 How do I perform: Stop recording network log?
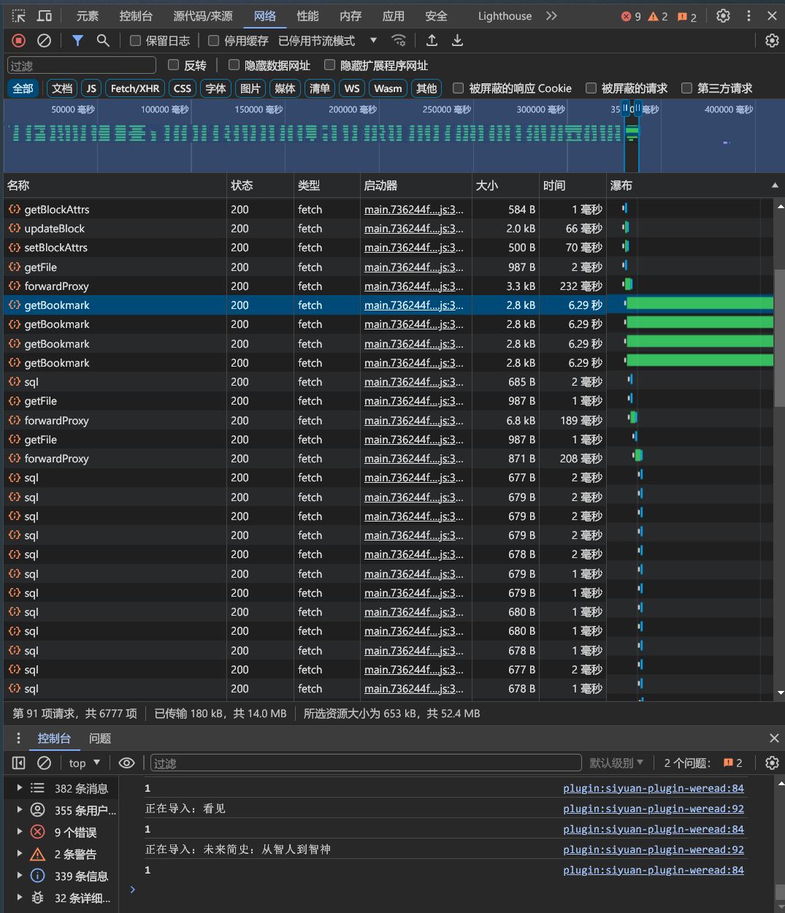(19, 41)
